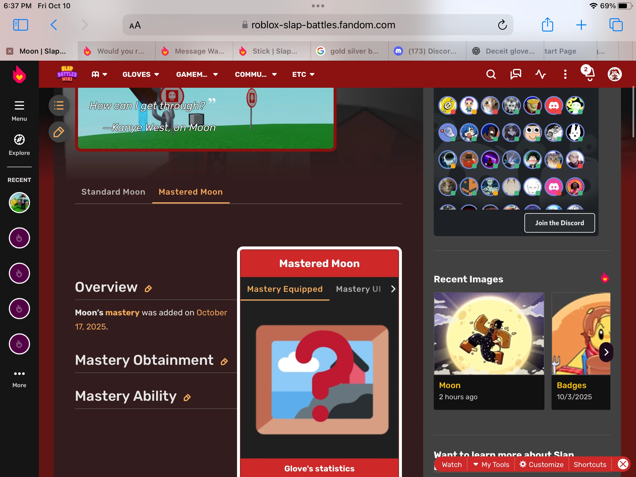Open the Explore compass menu
The width and height of the screenshot is (636, 477).
[x=19, y=145]
